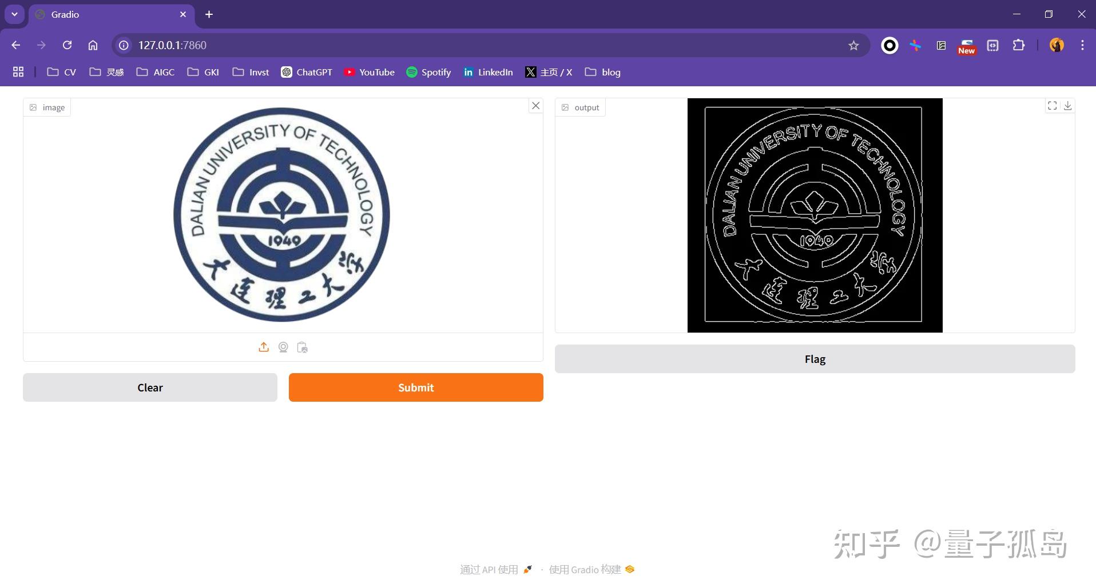Remove the input image with X

coord(536,106)
